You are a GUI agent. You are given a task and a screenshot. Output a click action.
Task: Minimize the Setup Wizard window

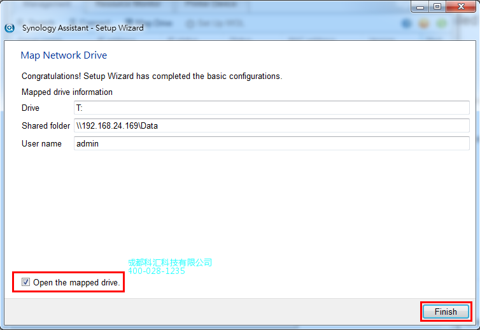[420, 7]
